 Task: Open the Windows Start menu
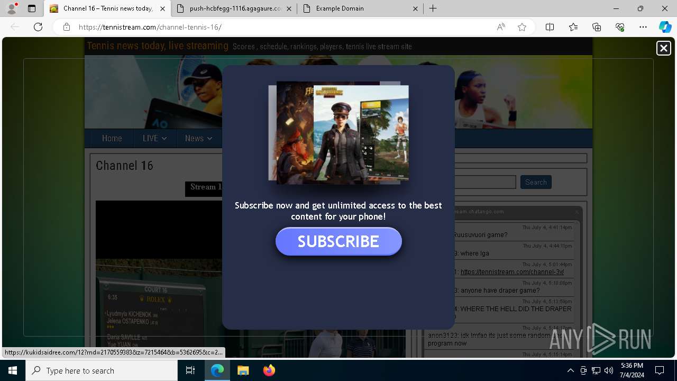click(13, 370)
